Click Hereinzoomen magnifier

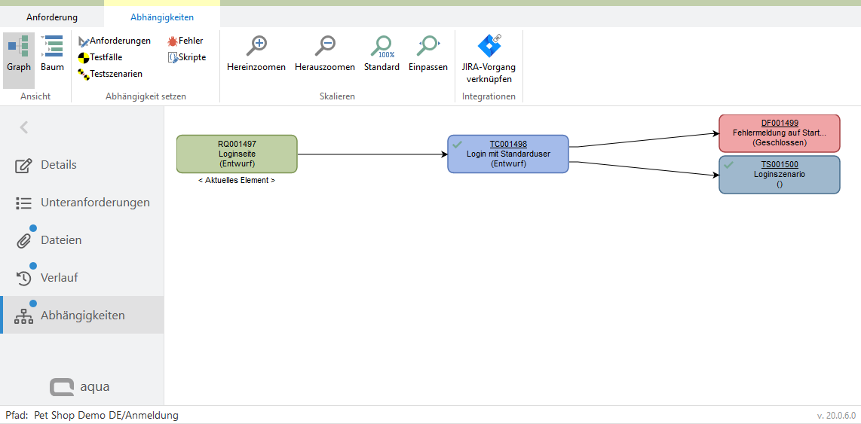coord(256,53)
